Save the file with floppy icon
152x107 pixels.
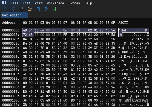point(38,9)
